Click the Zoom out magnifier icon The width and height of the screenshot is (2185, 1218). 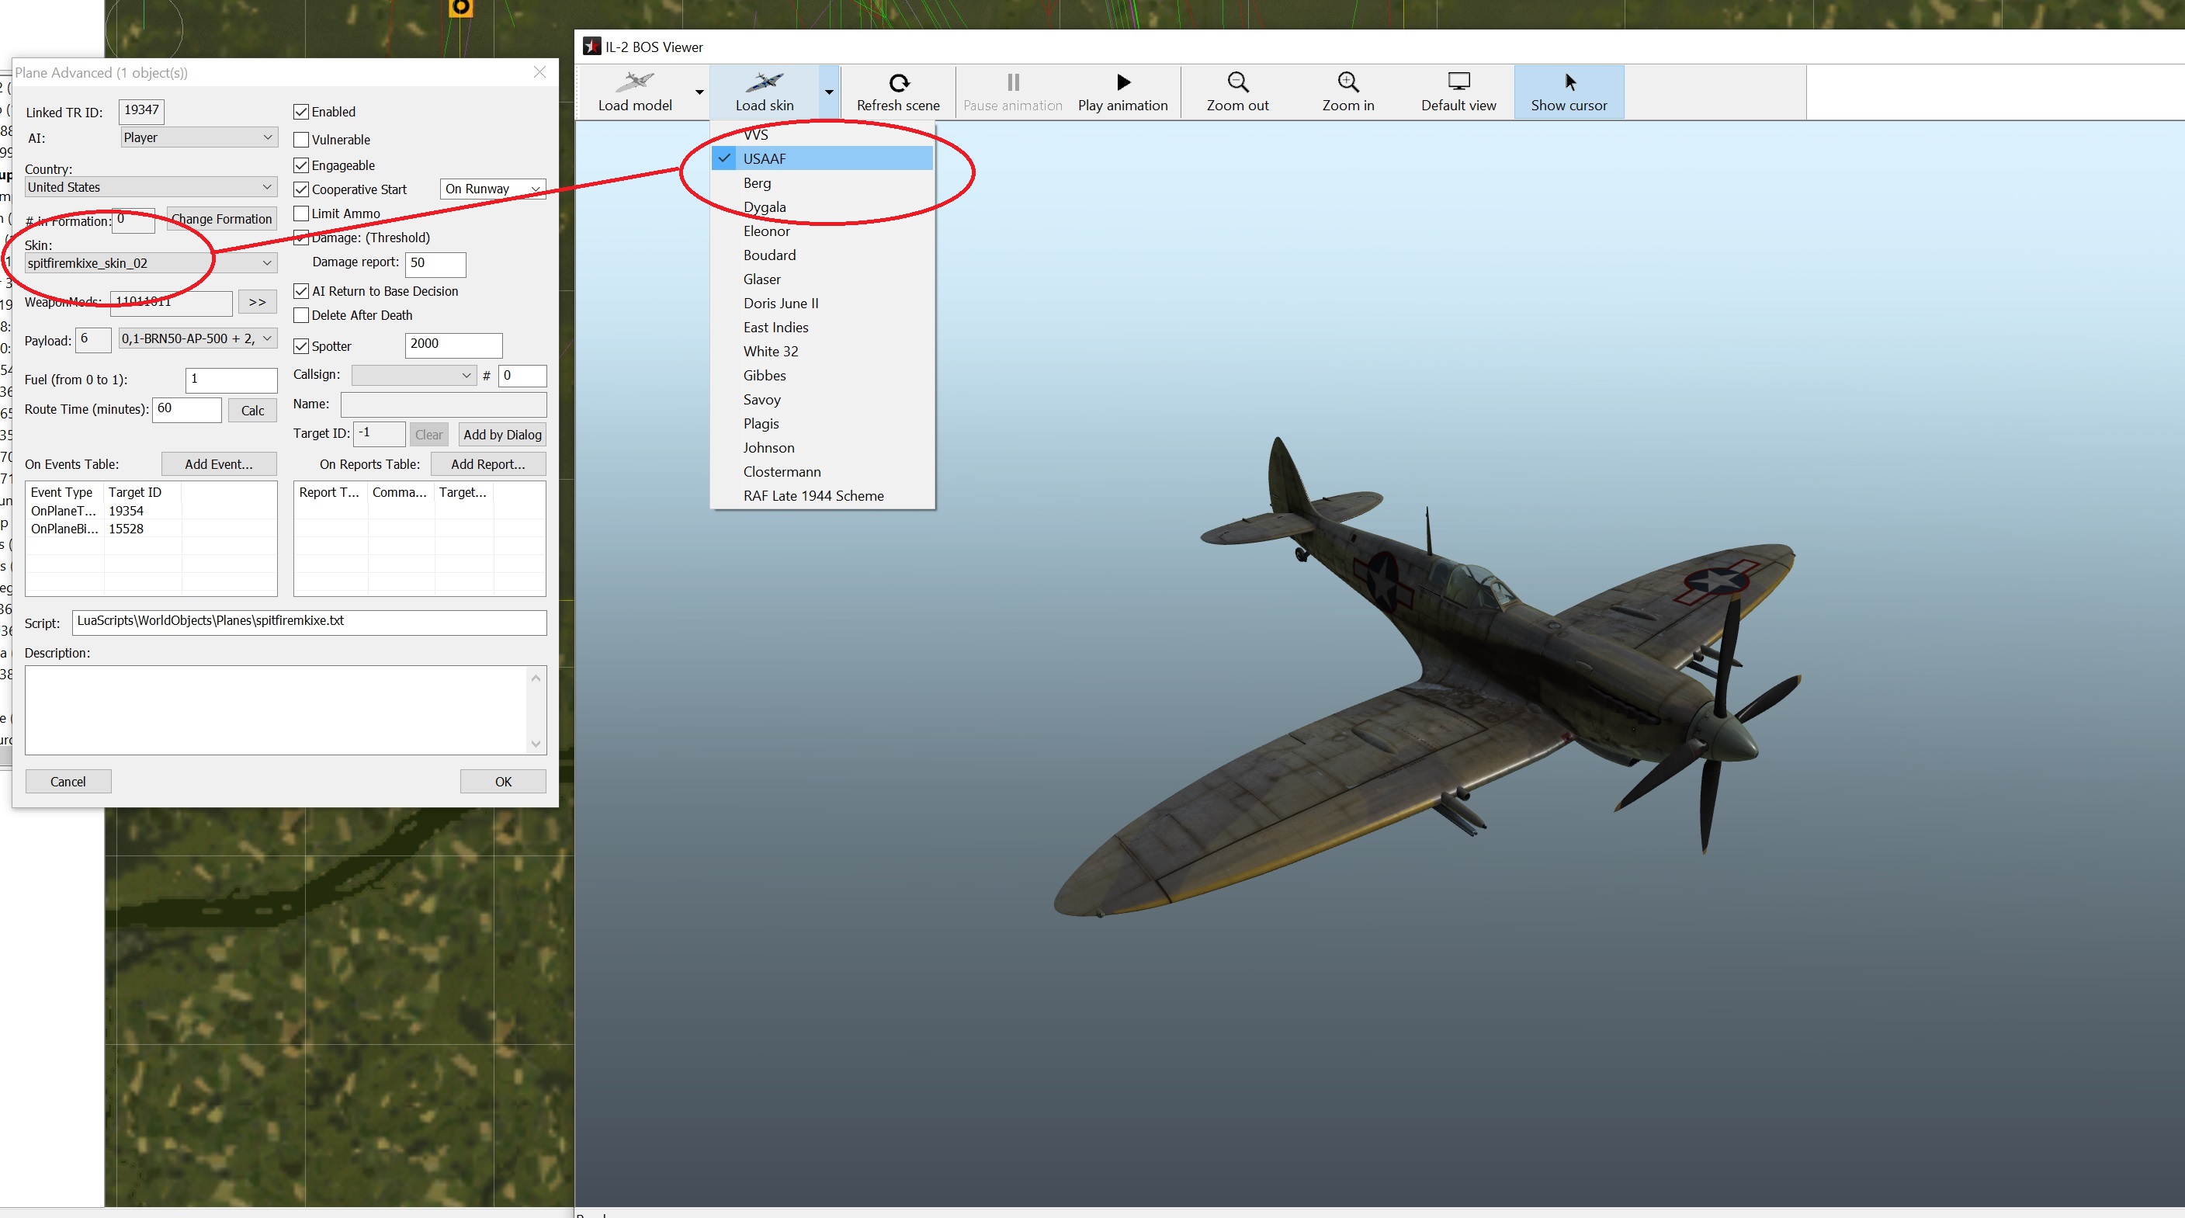1237,82
